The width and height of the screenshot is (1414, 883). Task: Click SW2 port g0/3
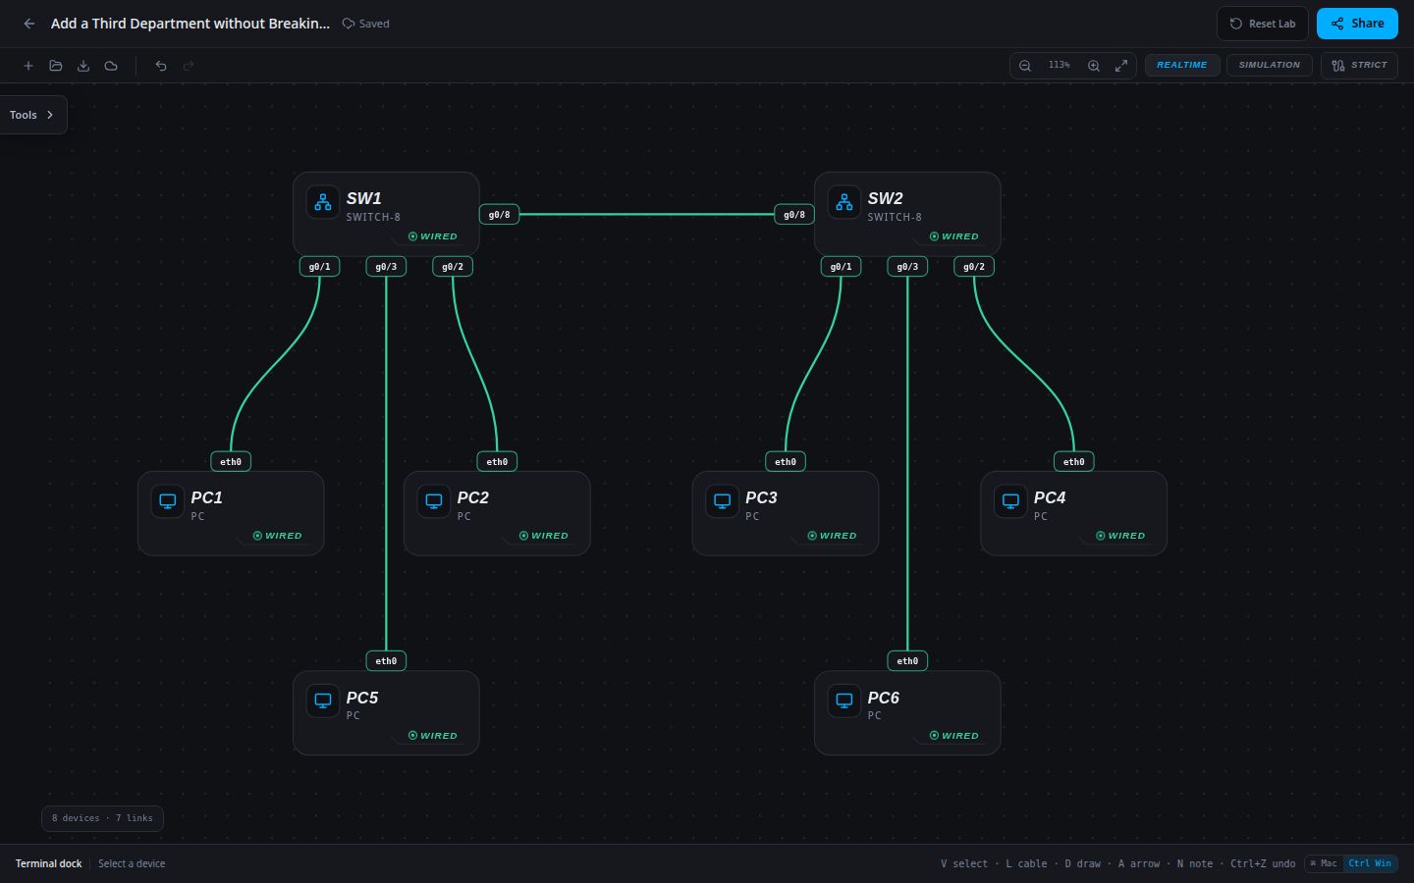pos(908,267)
